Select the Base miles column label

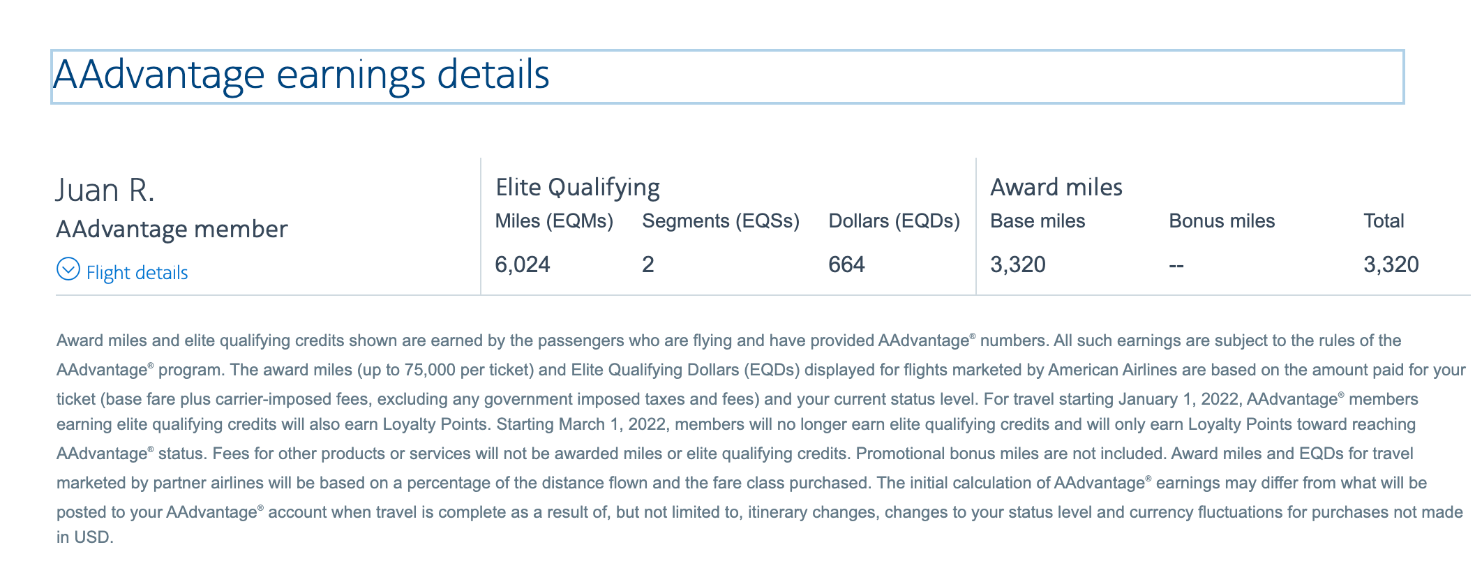click(x=1037, y=221)
